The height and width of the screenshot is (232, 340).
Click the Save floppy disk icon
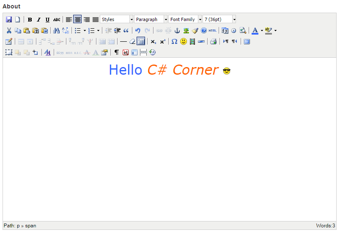tap(9, 19)
